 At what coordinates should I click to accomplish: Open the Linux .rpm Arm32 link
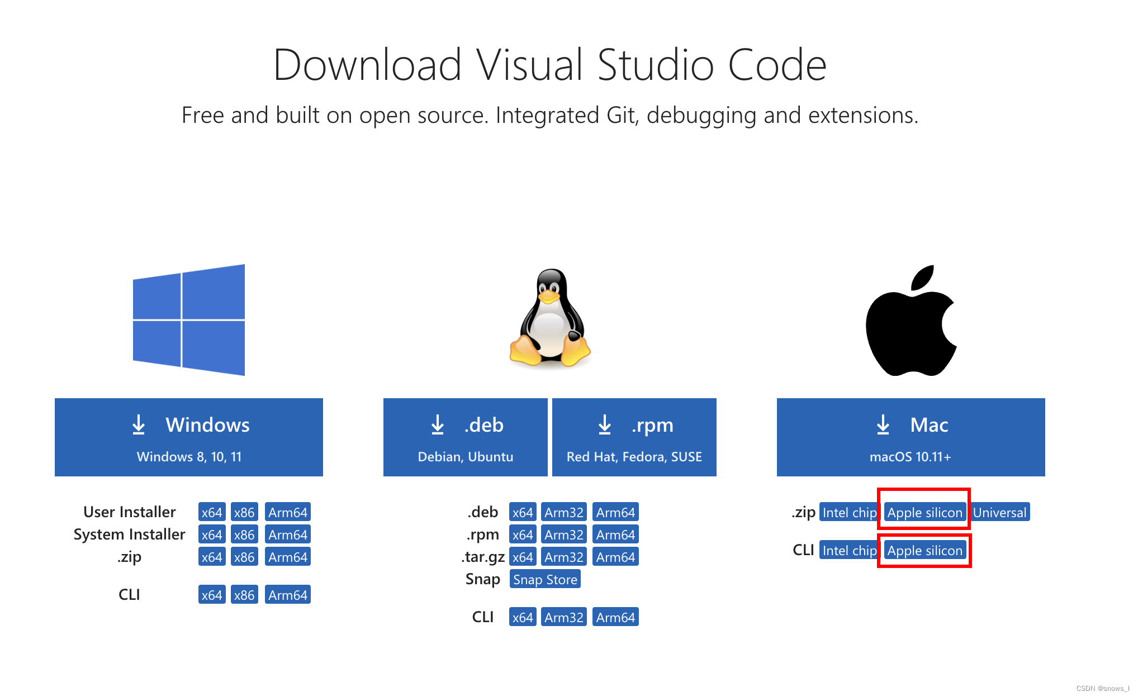click(564, 534)
